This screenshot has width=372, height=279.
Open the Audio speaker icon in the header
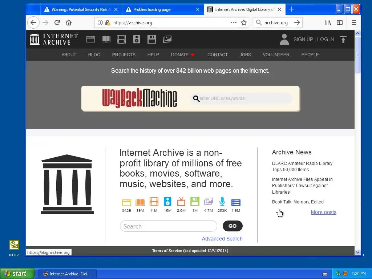(137, 39)
